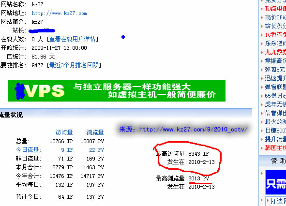This screenshot has height=206, width=286.
Task: Click today's 22 PV value
Action: pyautogui.click(x=96, y=150)
